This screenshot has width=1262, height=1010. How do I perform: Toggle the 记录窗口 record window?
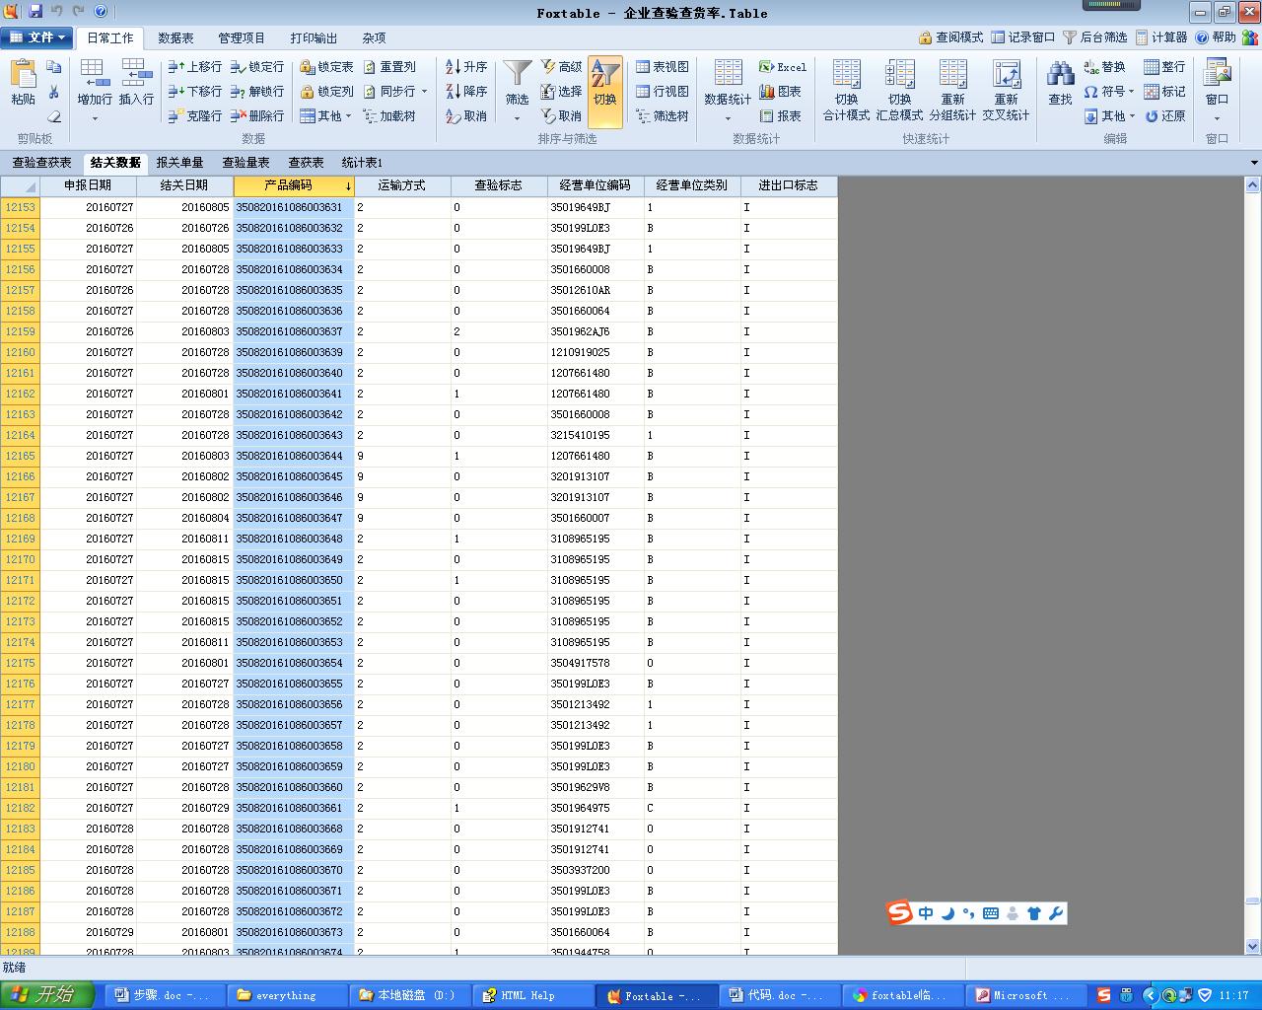(1023, 37)
